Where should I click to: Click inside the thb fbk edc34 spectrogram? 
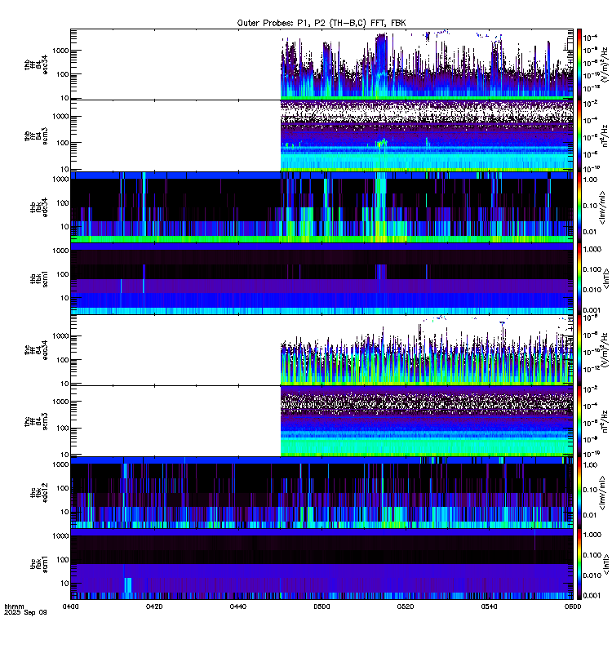click(322, 207)
